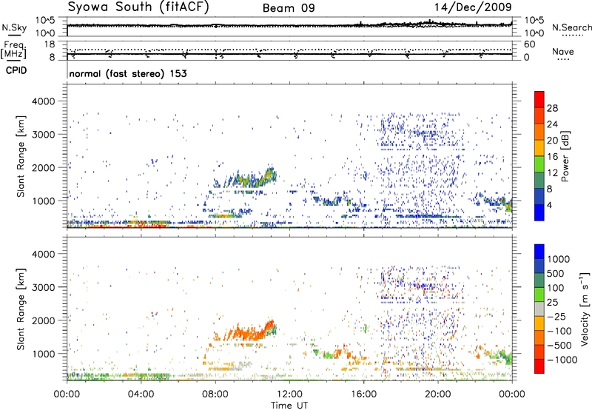Click "Slant Range [km]" label of power panel

pyautogui.click(x=21, y=156)
